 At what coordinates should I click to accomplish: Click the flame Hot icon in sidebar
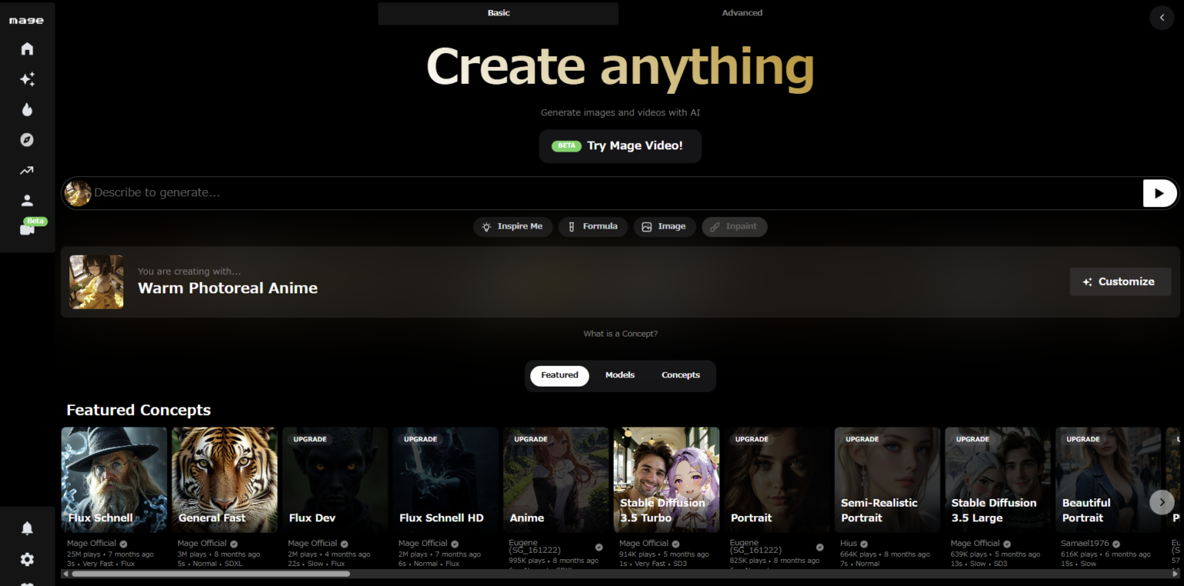click(x=27, y=109)
